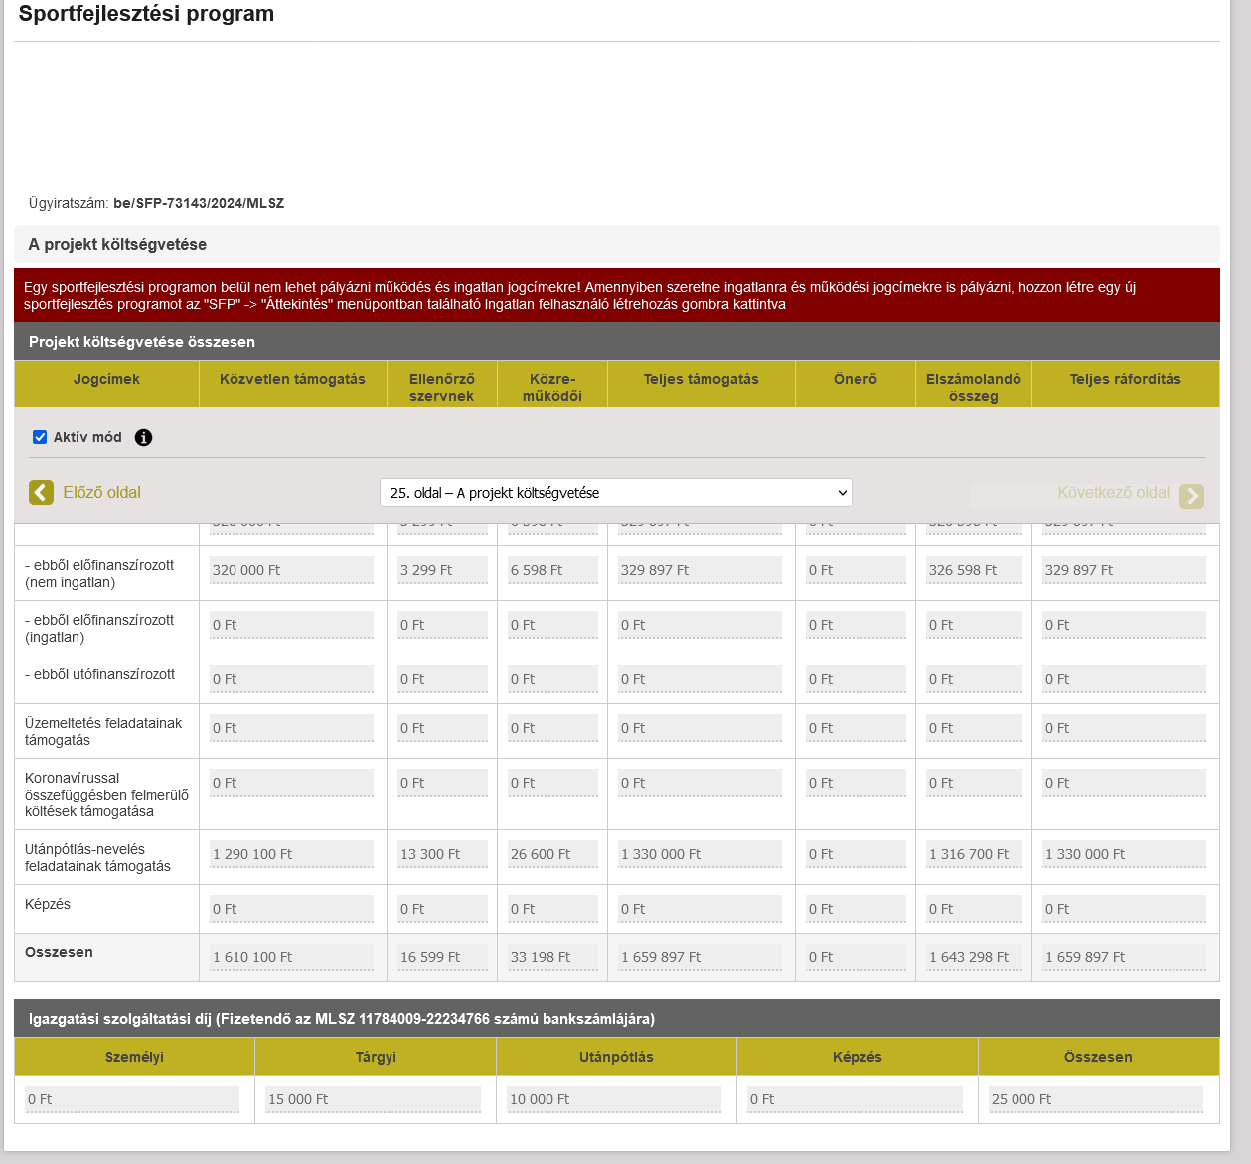Click the Utánpótlás header in fee table
This screenshot has width=1251, height=1164.
click(x=616, y=1057)
